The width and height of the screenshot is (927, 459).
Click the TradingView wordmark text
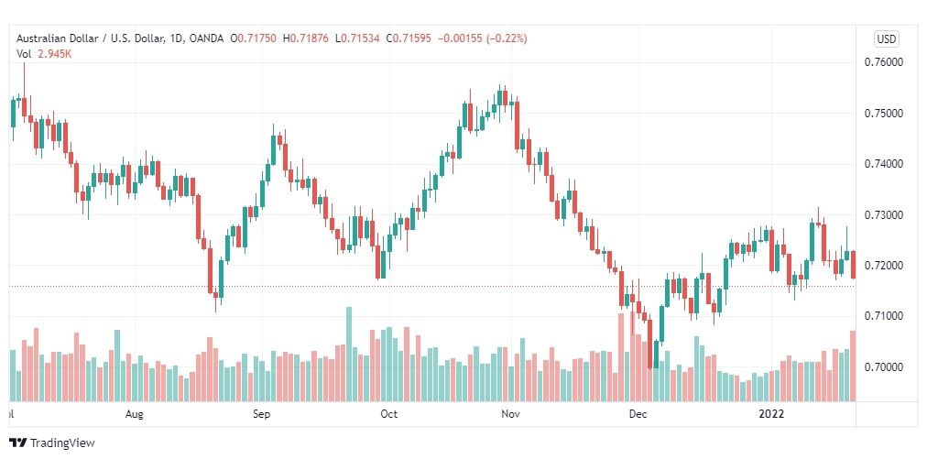(x=62, y=443)
